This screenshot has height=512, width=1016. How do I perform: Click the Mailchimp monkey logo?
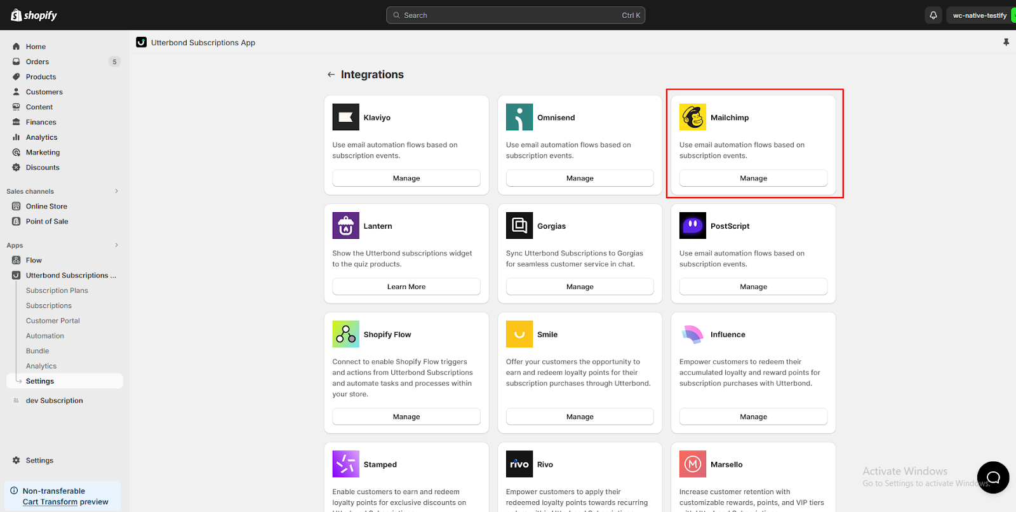693,117
